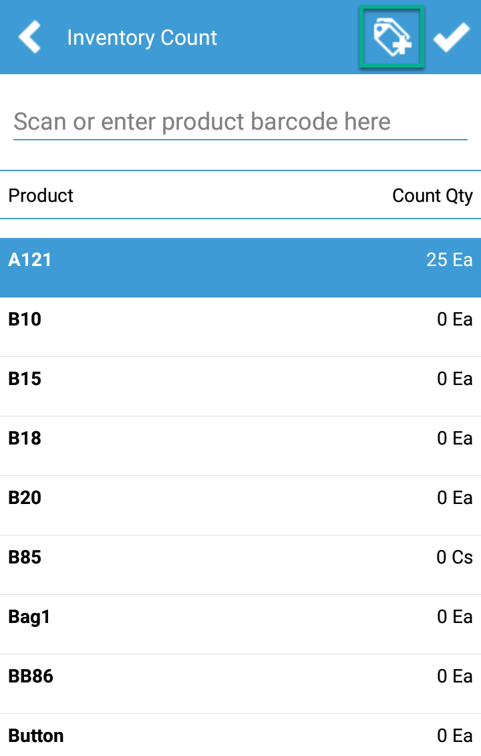
Task: Open product B18 for counting
Action: click(x=240, y=438)
